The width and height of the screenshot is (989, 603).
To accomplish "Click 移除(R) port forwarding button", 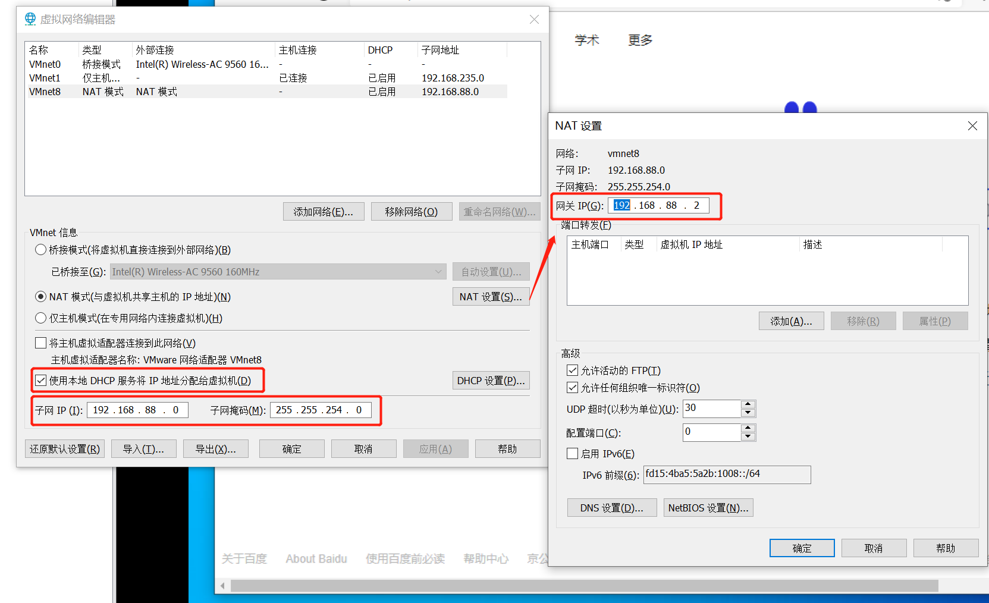I will pyautogui.click(x=864, y=321).
